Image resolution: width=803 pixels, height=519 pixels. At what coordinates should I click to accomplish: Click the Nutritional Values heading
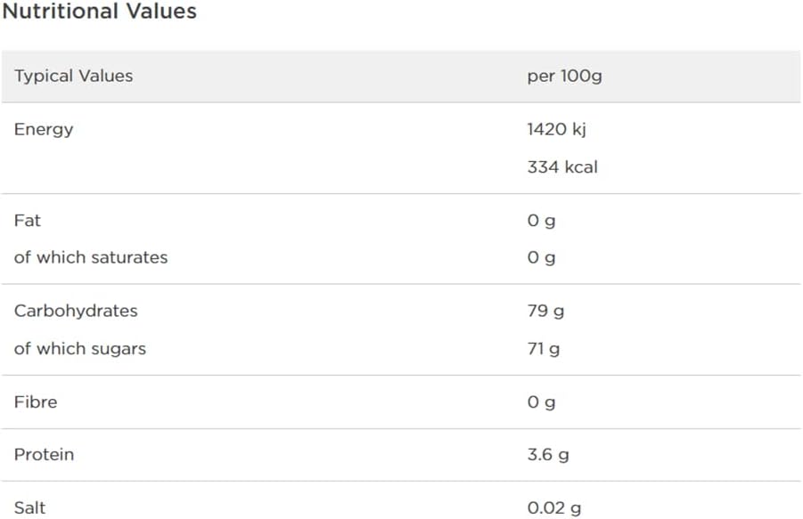point(99,12)
